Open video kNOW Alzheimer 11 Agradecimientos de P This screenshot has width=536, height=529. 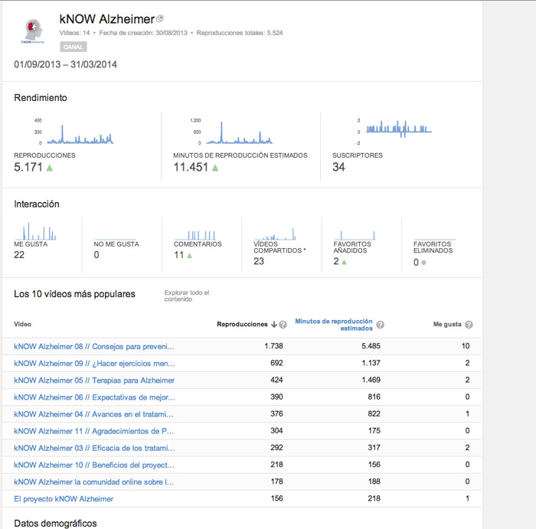(x=94, y=431)
